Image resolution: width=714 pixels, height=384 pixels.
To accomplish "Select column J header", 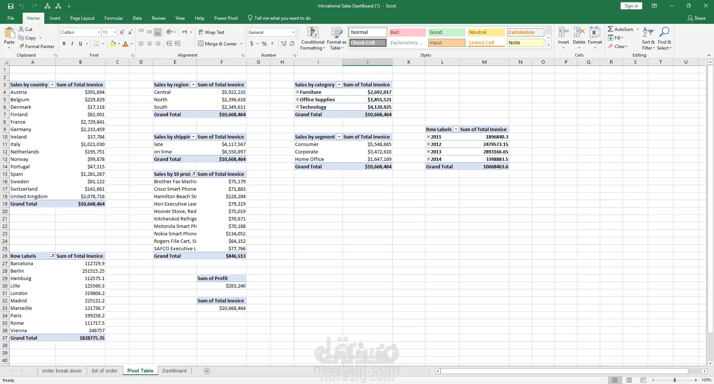I will (x=367, y=62).
